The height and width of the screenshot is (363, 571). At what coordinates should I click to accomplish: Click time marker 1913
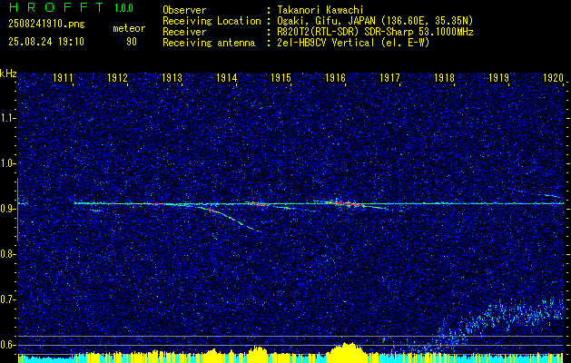click(x=172, y=77)
